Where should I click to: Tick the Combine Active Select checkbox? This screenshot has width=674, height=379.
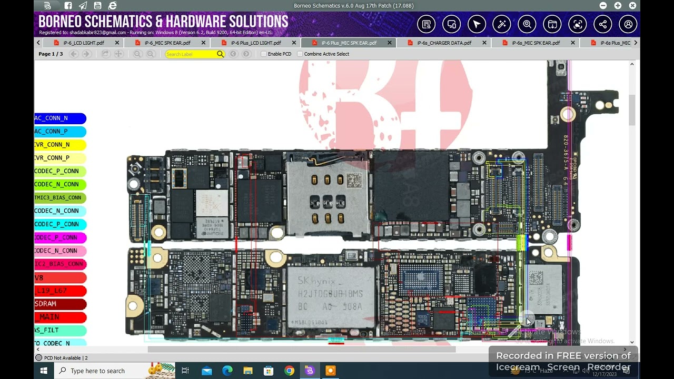(x=300, y=54)
